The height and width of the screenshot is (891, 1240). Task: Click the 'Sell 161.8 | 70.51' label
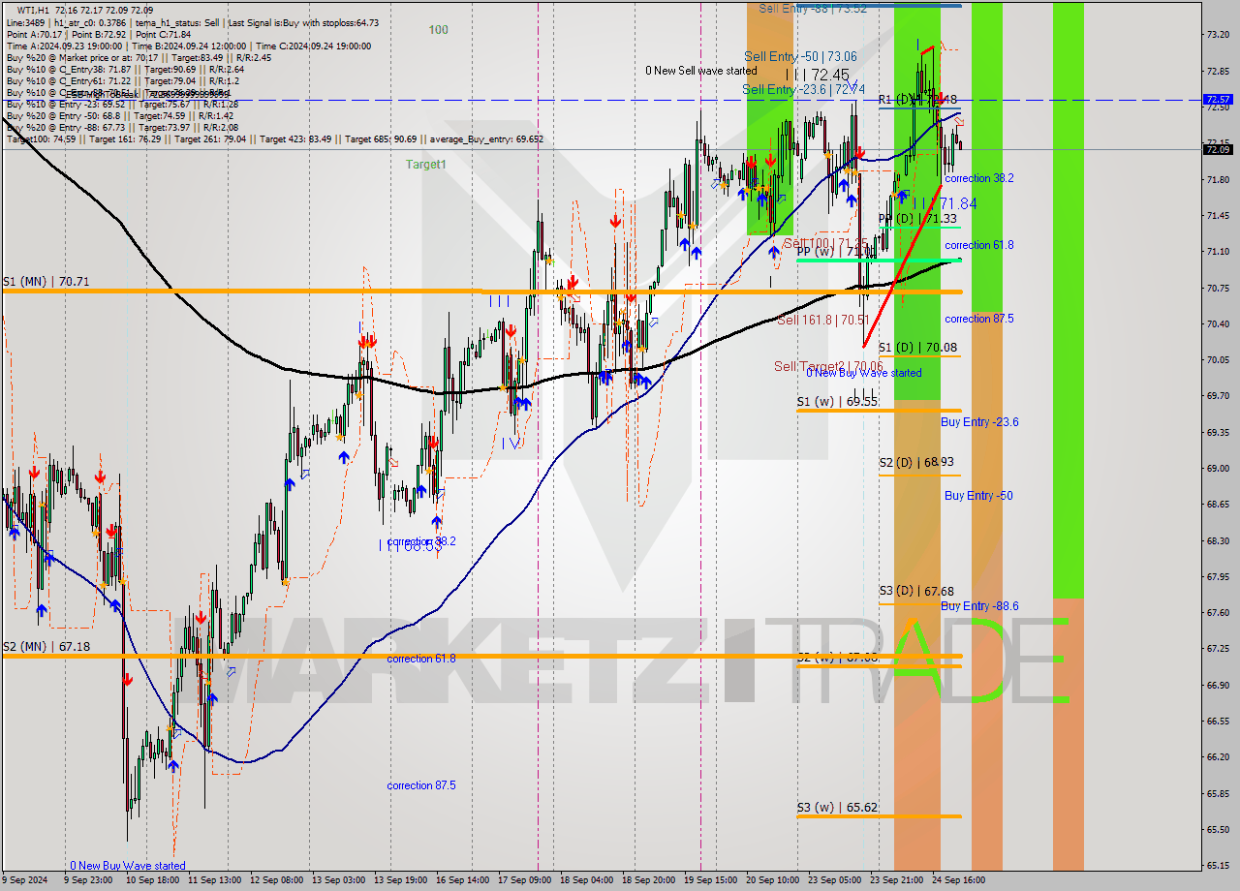point(822,320)
